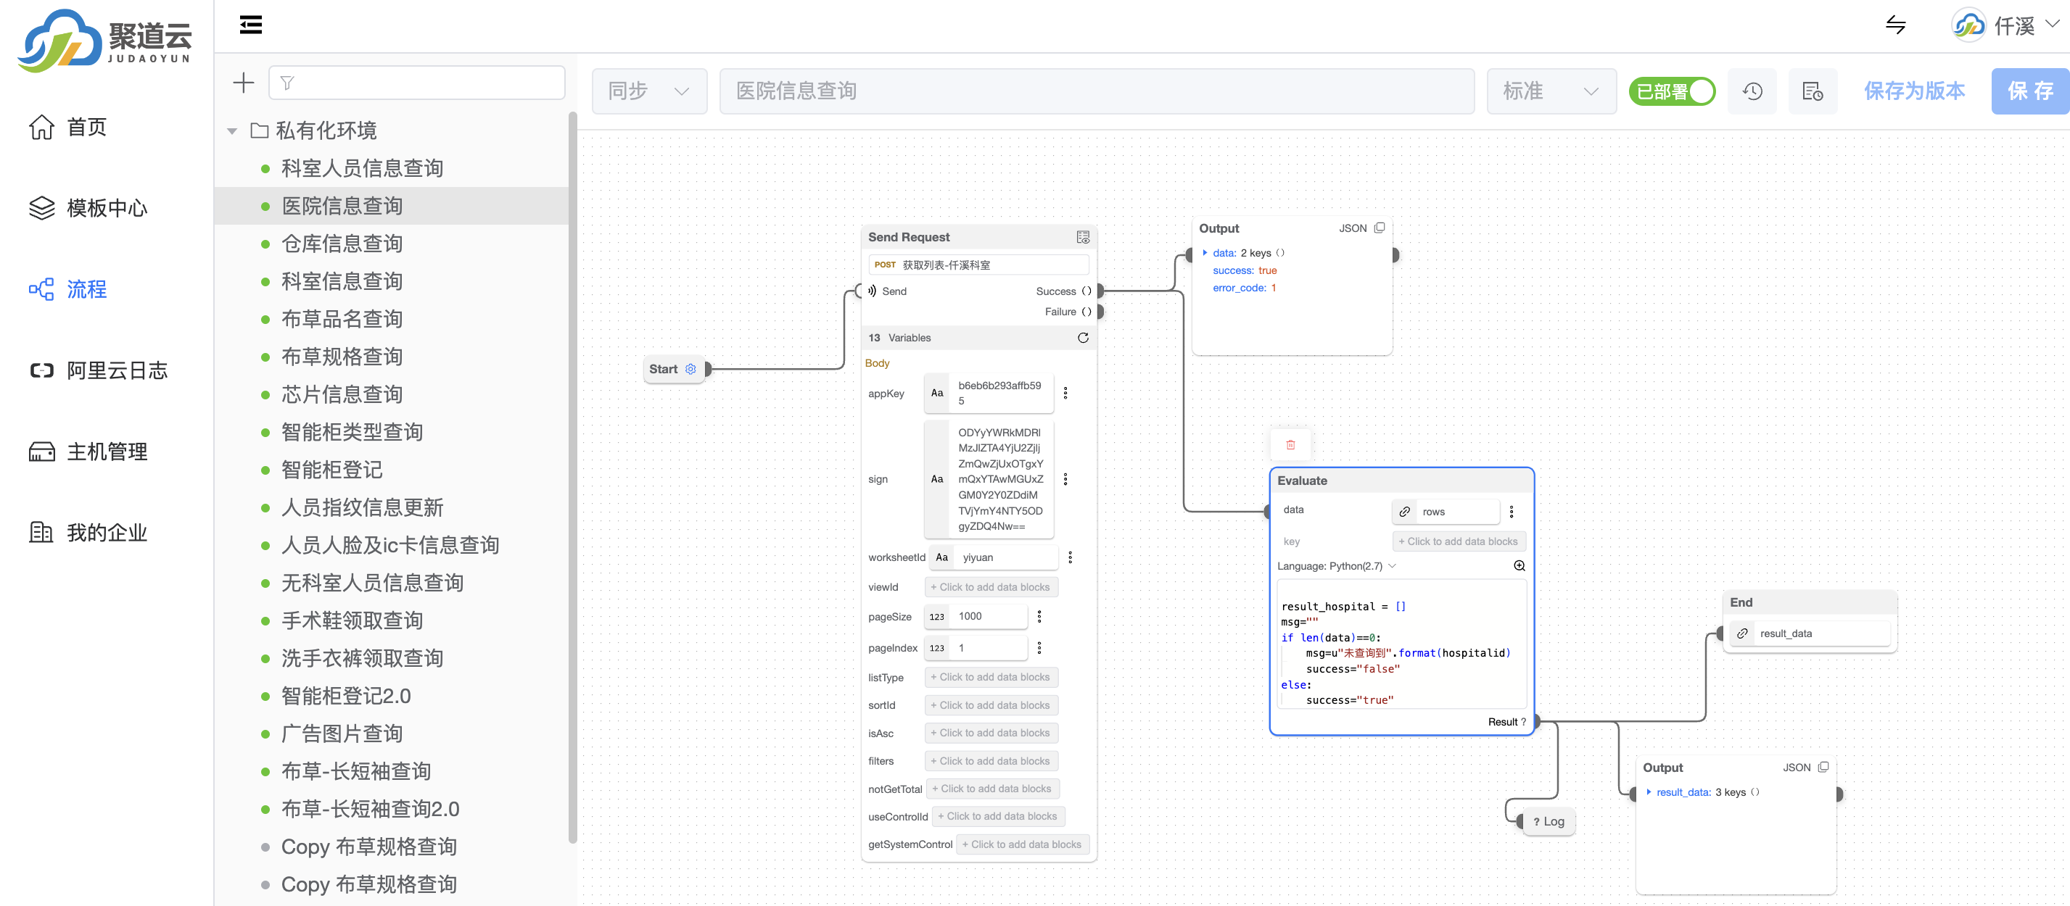Open pageSize field options menu
The width and height of the screenshot is (2070, 906).
point(1039,616)
